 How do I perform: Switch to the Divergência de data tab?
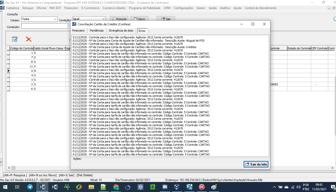tap(121, 31)
